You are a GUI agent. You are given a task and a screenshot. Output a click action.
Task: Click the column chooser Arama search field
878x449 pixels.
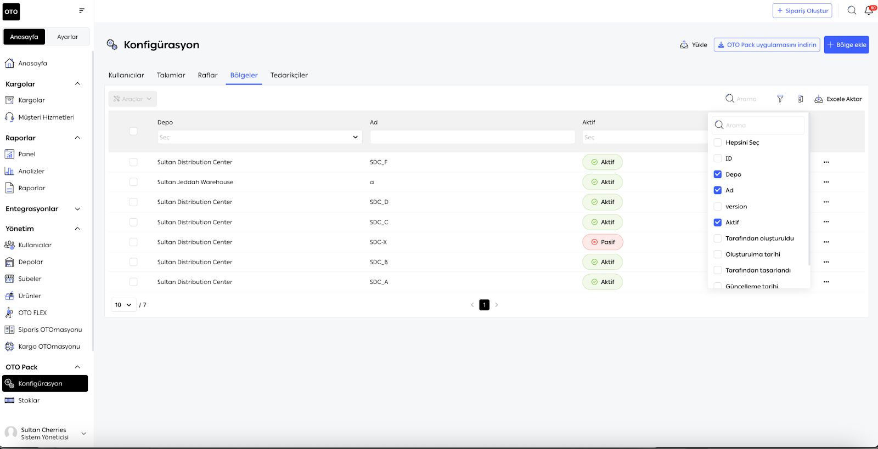(x=758, y=125)
